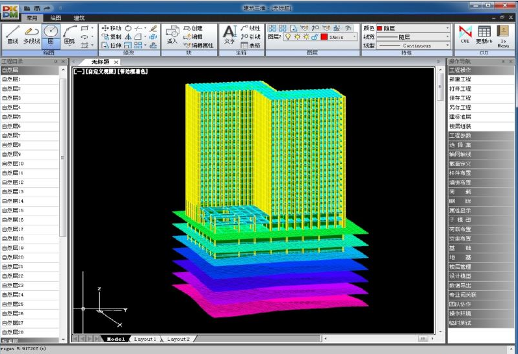Image resolution: width=518 pixels, height=354 pixels.
Task: Toggle the pin on 工程目录 panel
Action: pos(56,61)
